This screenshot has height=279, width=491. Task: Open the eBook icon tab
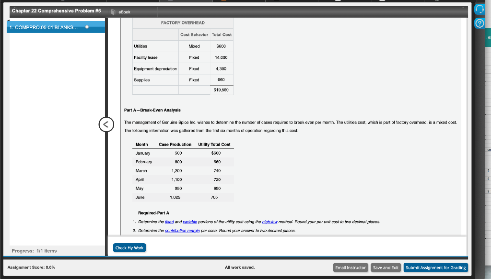[113, 12]
